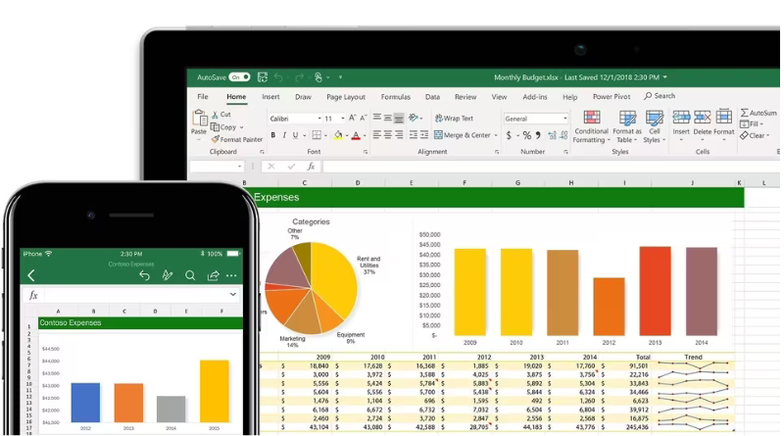The image size is (784, 436).
Task: Click the Undo arrow in the Excel title bar
Action: pyautogui.click(x=278, y=77)
